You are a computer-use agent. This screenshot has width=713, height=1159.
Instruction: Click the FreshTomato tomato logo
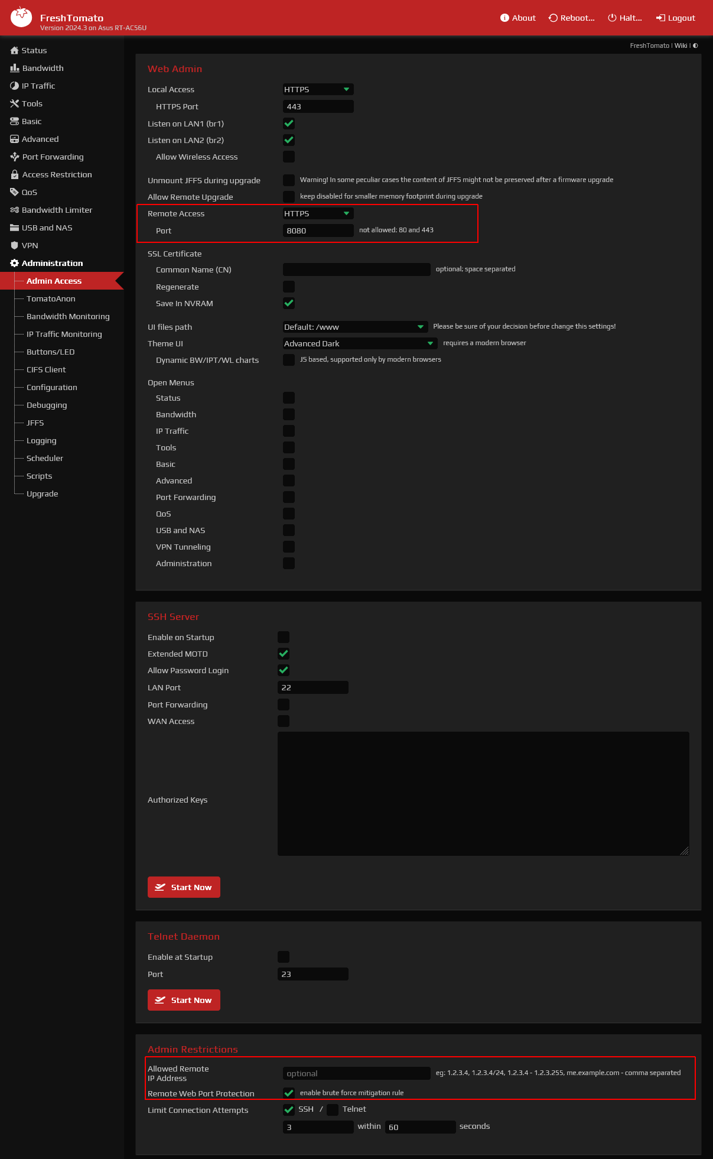click(x=21, y=17)
